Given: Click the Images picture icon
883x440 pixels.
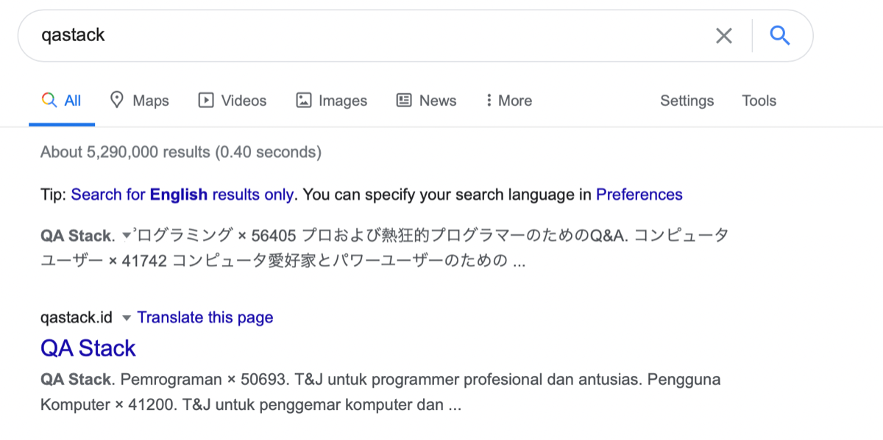Looking at the screenshot, I should point(304,101).
